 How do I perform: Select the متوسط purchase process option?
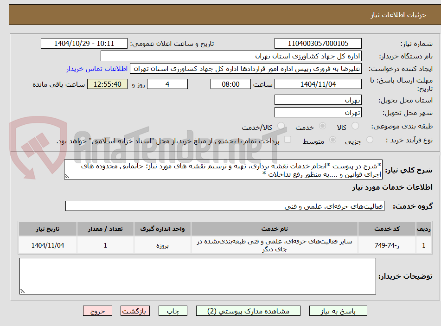pyautogui.click(x=333, y=140)
